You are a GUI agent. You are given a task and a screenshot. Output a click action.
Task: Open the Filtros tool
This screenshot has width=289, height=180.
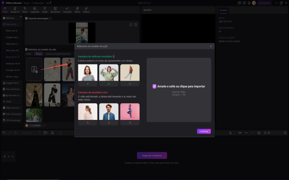tap(77, 10)
